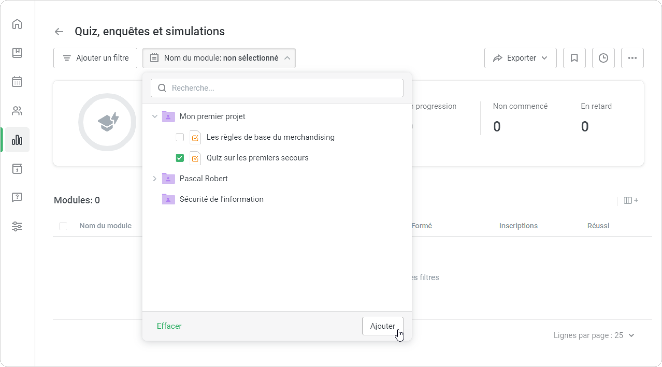Screen dimensions: 662x367
Task: Collapse the Mon premier projet folder
Action: pos(155,116)
